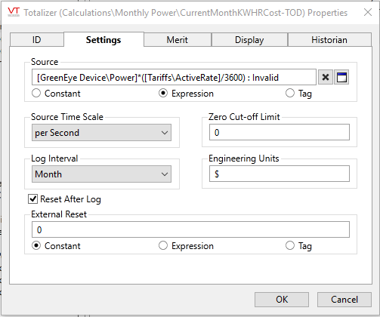
Task: Expand the Log Interval dropdown
Action: point(101,174)
